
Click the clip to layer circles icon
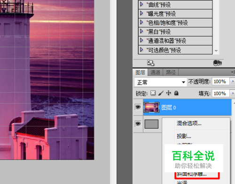(218, 63)
